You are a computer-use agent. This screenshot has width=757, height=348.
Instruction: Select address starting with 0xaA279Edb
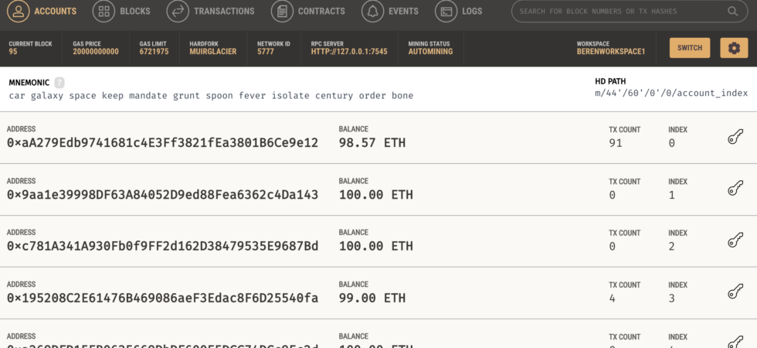162,143
